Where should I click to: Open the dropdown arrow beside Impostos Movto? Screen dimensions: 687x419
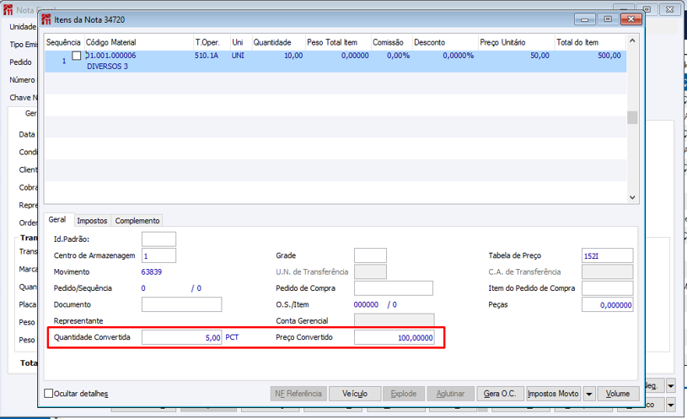(589, 394)
